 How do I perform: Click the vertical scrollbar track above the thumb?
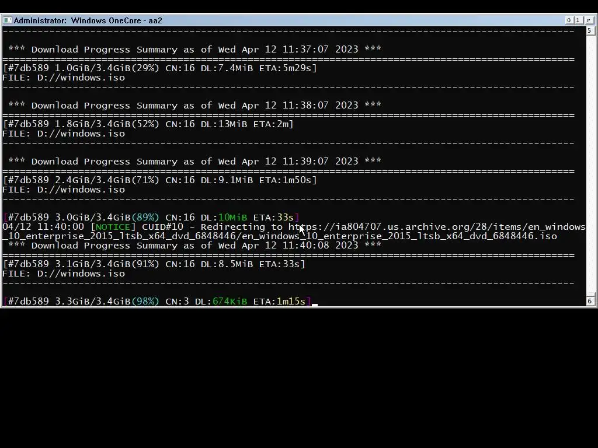pyautogui.click(x=590, y=164)
